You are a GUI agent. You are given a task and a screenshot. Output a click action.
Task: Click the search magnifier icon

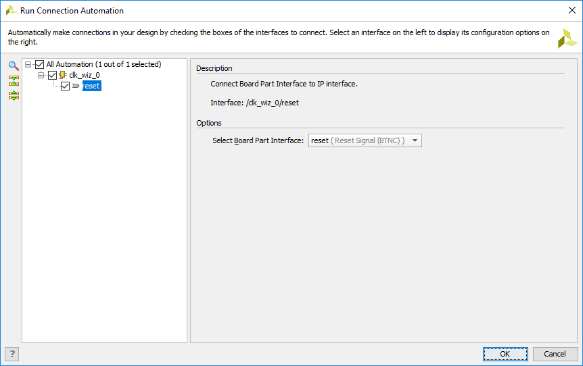point(14,66)
